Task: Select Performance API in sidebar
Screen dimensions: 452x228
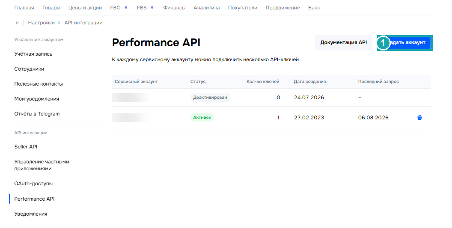Action: (34, 199)
